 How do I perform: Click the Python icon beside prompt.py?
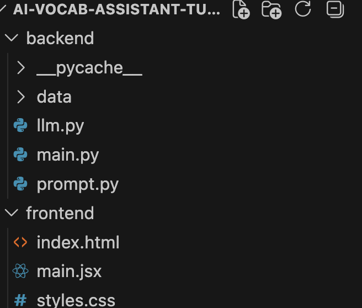click(x=20, y=184)
